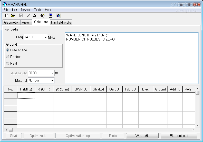The width and height of the screenshot is (203, 142).
Task: Click the table scroll left arrow
Action: pyautogui.click(x=6, y=130)
